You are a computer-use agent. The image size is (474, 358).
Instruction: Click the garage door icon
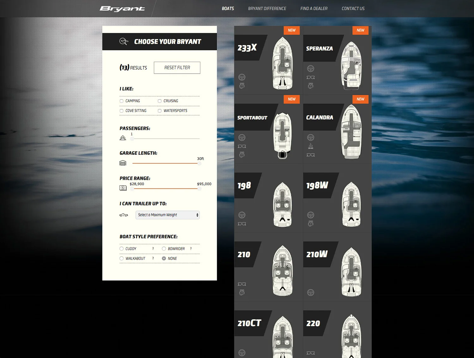tap(123, 163)
